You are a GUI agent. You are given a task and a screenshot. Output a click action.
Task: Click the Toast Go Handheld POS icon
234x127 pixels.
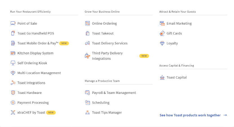click(x=13, y=33)
